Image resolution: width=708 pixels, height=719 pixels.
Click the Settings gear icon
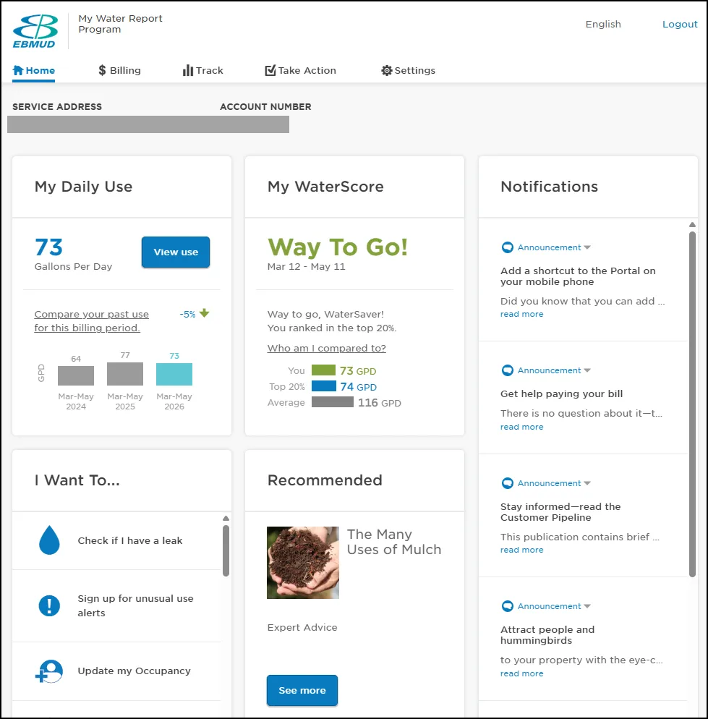point(387,70)
